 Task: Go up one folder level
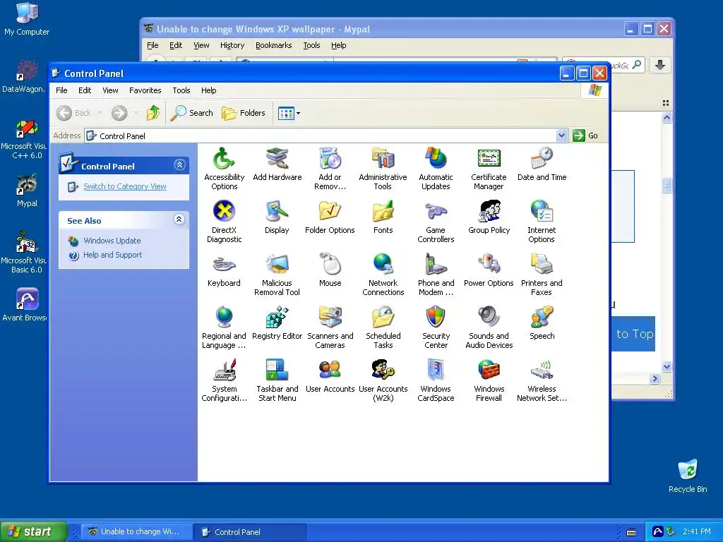153,113
